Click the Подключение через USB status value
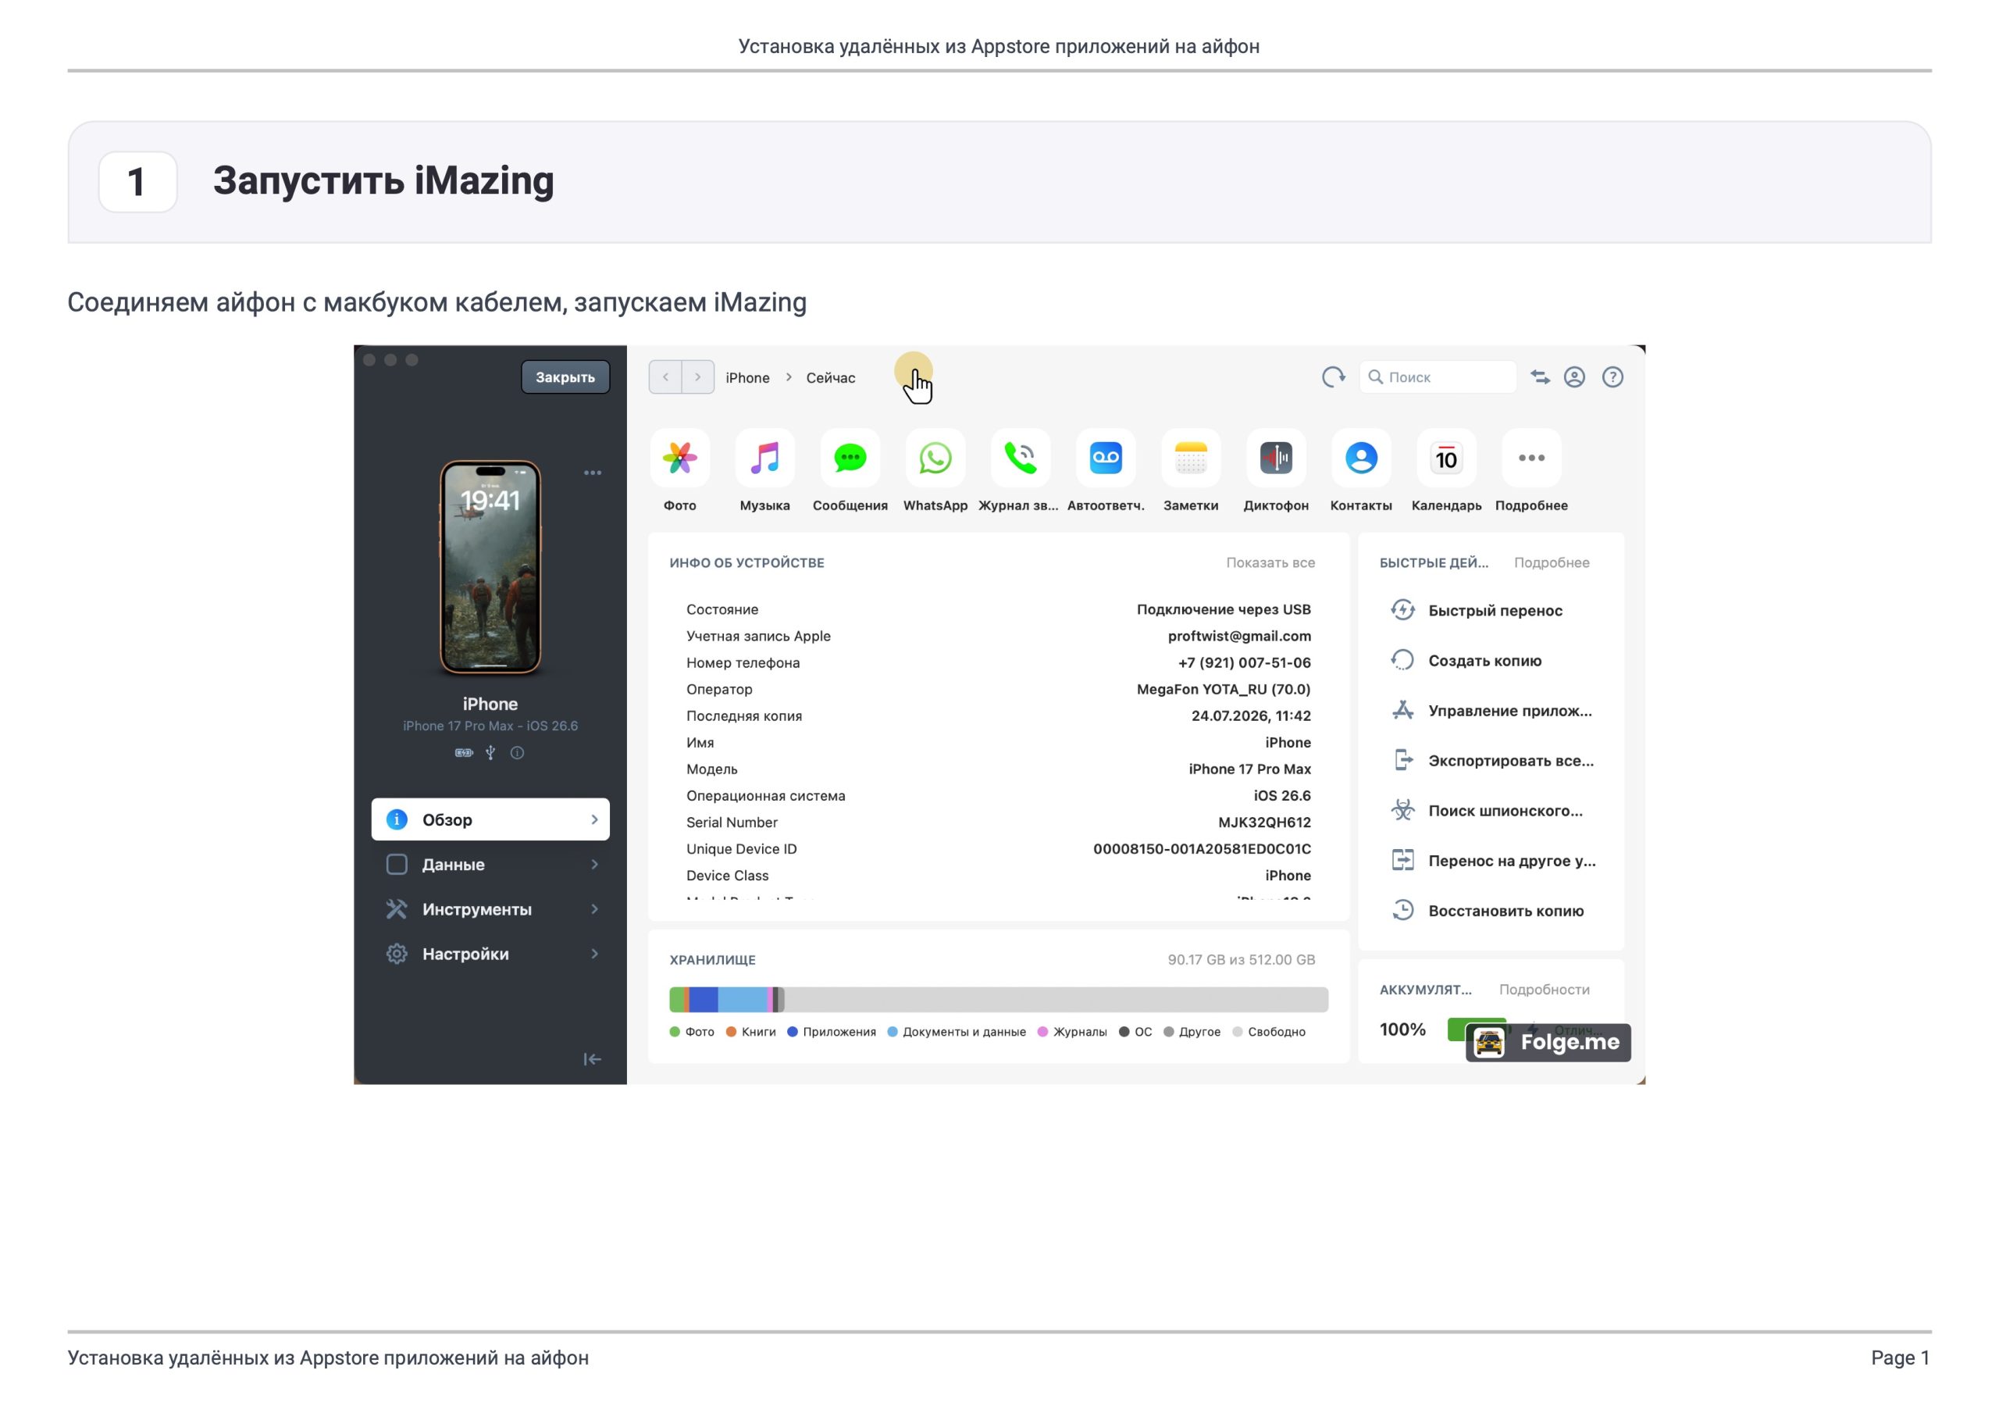Image resolution: width=1999 pixels, height=1413 pixels. [1224, 610]
